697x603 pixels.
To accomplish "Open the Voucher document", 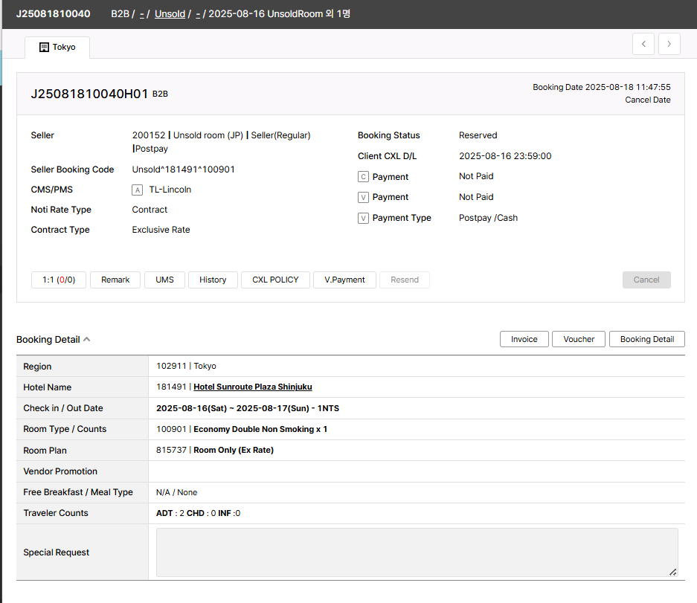I will coord(579,339).
